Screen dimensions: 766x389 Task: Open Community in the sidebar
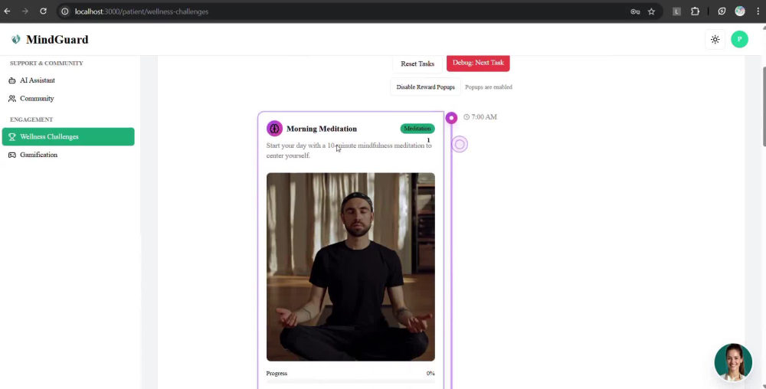click(68, 99)
